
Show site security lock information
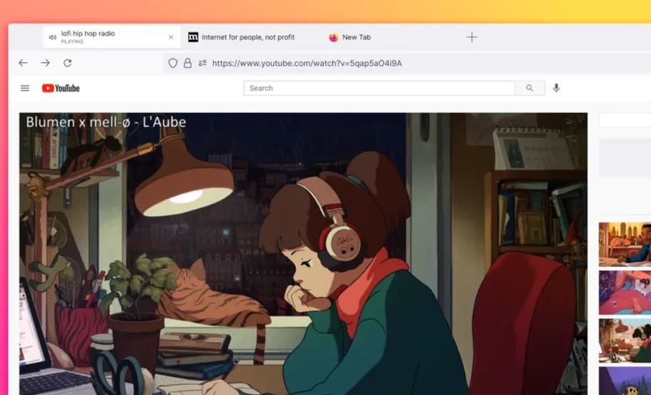pyautogui.click(x=187, y=63)
